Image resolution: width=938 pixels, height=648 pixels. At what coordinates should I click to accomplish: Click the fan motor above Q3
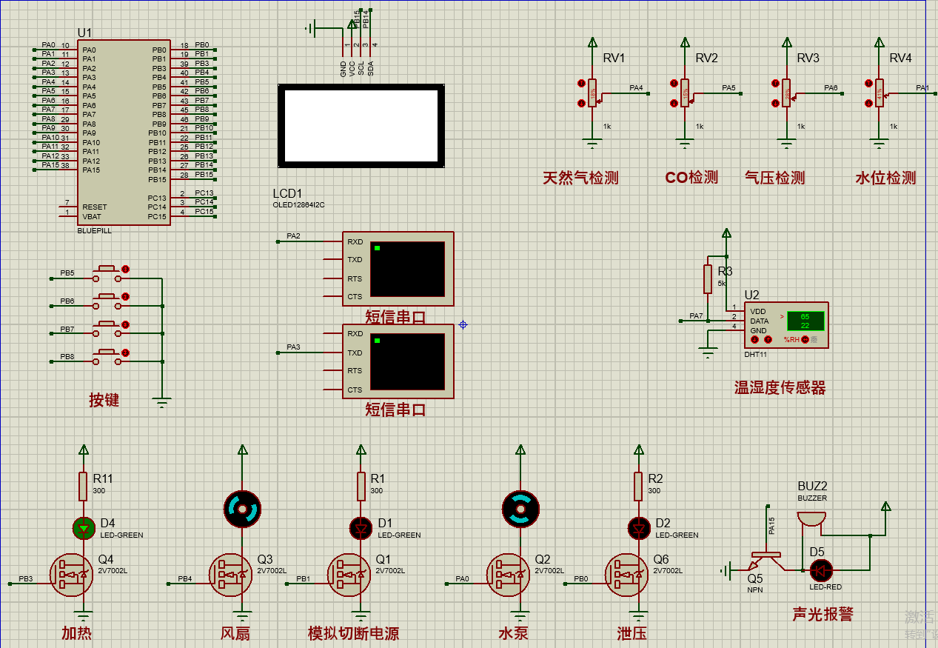pos(243,509)
